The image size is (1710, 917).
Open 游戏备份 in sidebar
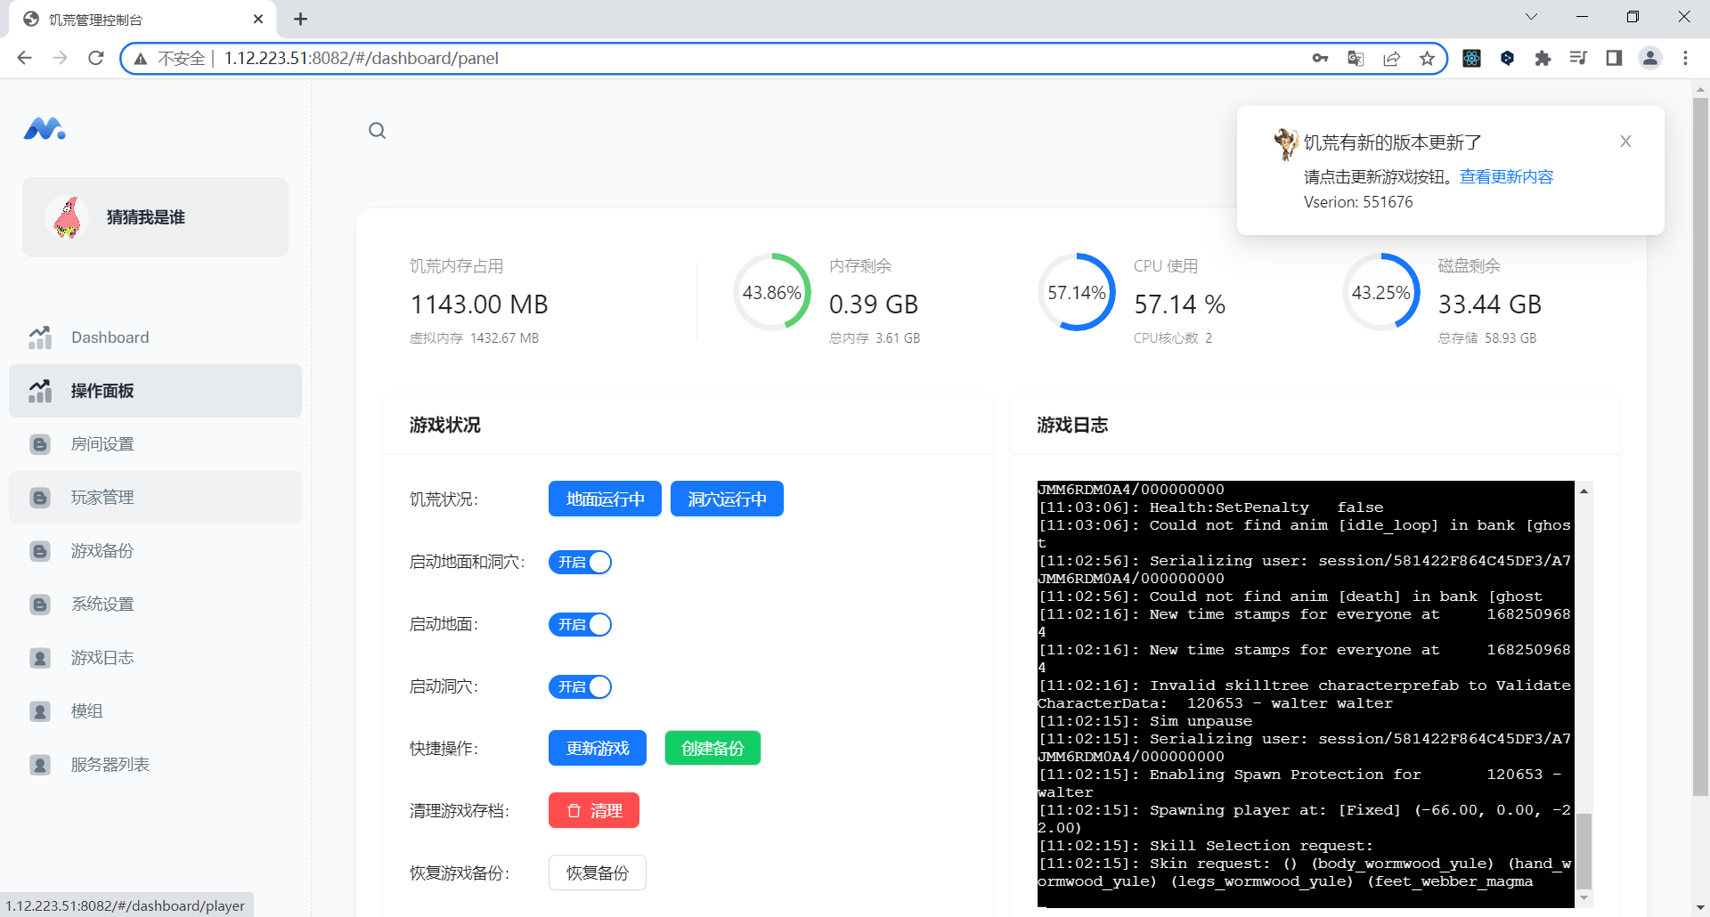tap(155, 551)
